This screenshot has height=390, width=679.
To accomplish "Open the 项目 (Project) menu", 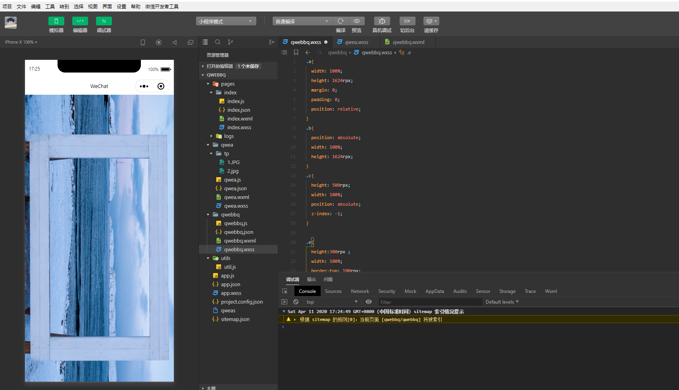I will [x=7, y=6].
